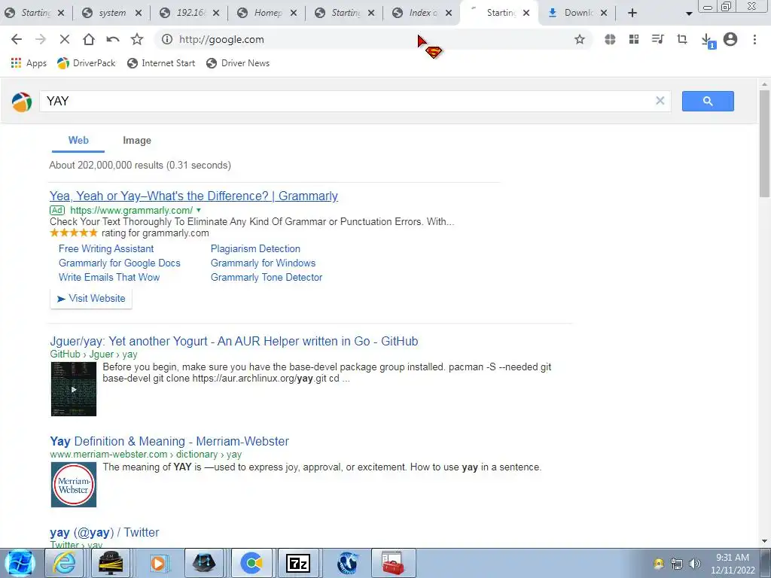Open Apps bookmark shortcut
Screen dimensions: 771x578
[x=29, y=63]
